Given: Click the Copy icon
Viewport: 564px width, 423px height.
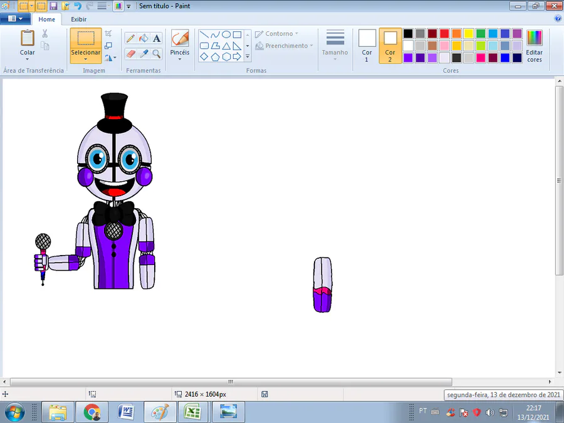Looking at the screenshot, I should (44, 46).
